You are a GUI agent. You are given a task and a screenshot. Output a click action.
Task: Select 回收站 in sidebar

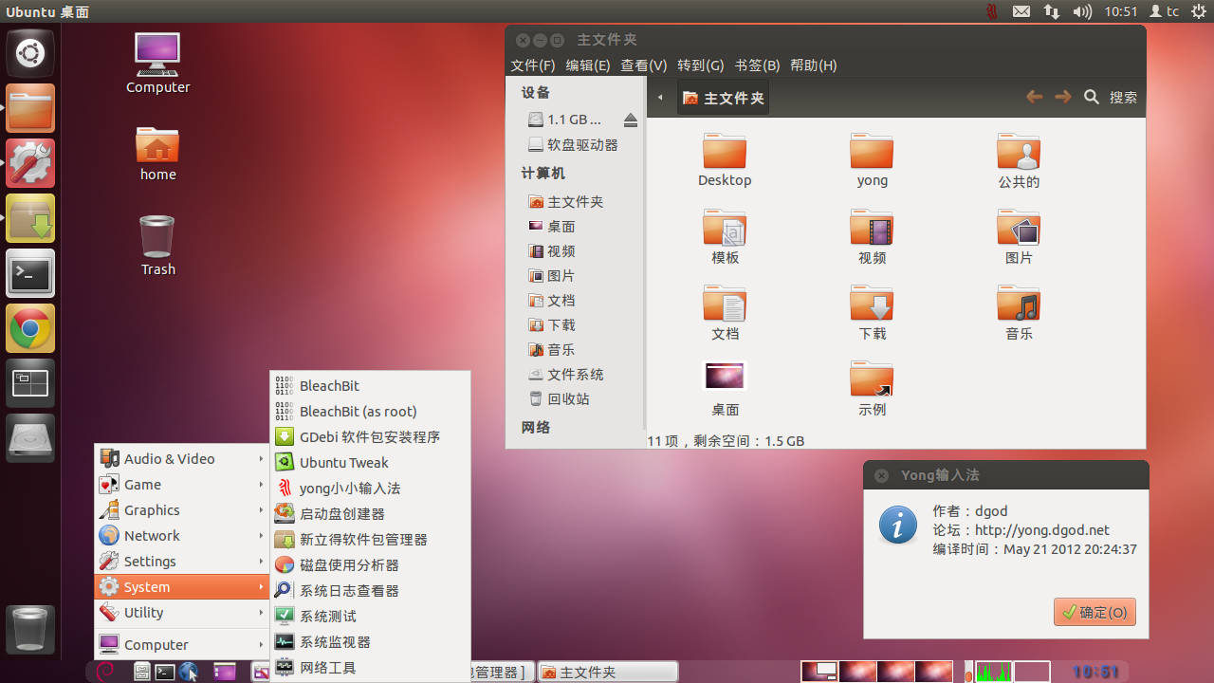[x=576, y=398]
